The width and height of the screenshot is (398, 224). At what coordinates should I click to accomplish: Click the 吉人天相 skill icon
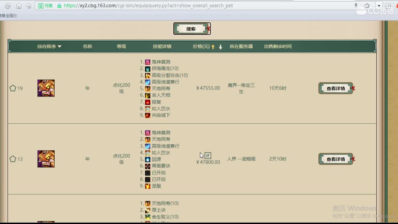coord(148,95)
